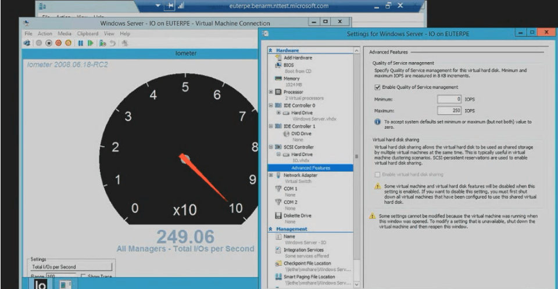The width and height of the screenshot is (558, 289).
Task: Click the Total I/Os per Second settings button
Action: click(71, 266)
